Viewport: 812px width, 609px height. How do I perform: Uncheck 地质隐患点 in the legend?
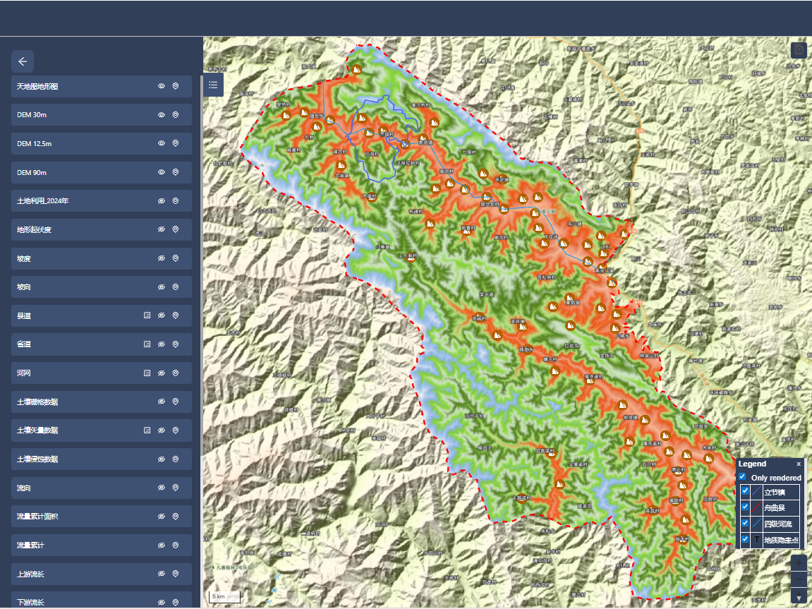pos(745,540)
